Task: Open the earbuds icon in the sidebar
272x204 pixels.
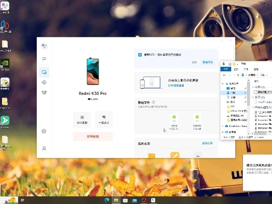Action: [44, 92]
